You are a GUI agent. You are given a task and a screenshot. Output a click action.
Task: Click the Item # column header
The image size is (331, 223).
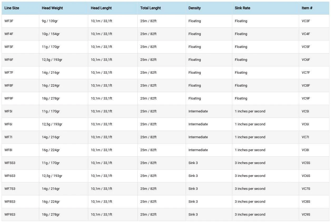307,8
